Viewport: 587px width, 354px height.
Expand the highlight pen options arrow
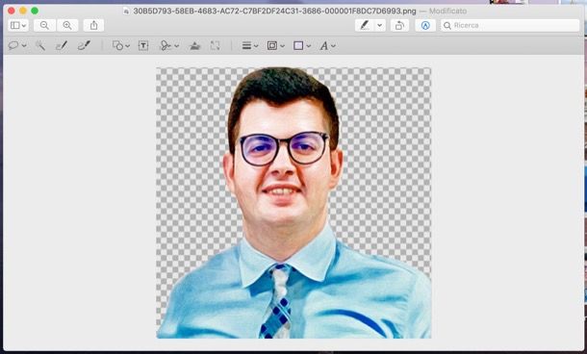point(380,25)
